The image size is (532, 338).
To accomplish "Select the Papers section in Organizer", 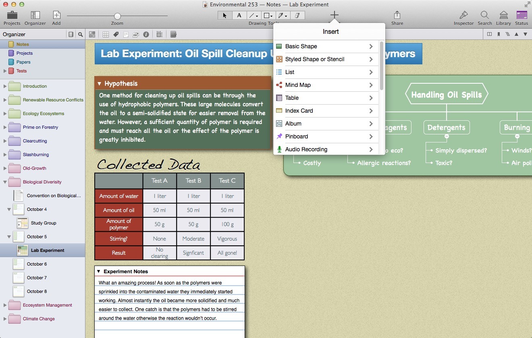I will pos(23,62).
